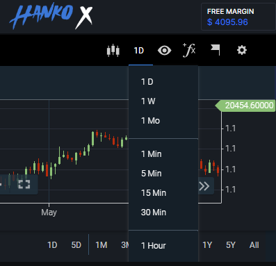Click the Free Margin balance box
276x266 pixels.
click(x=238, y=17)
